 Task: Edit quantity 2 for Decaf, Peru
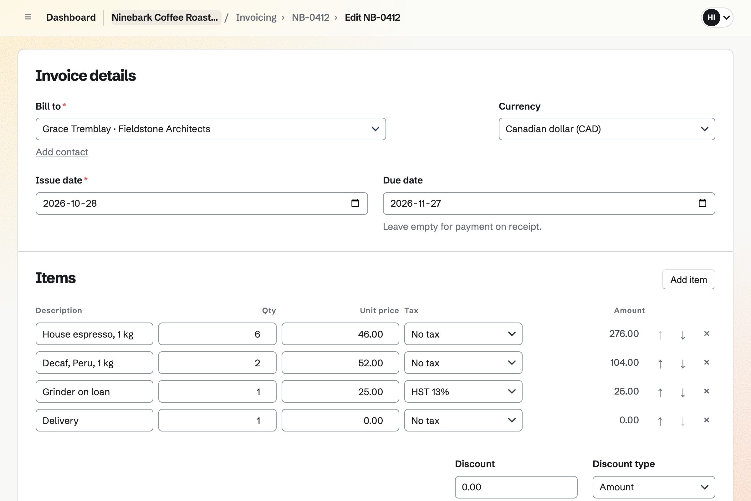217,363
